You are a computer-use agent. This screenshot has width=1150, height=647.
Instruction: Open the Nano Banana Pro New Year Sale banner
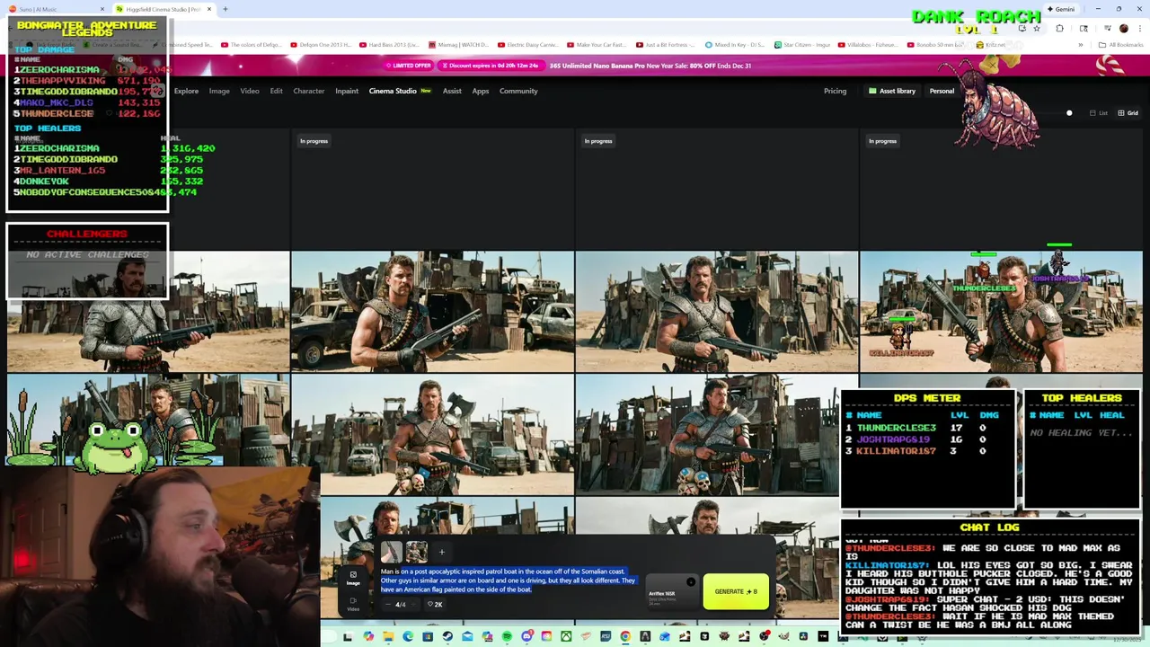(x=650, y=66)
